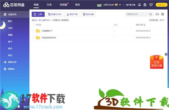Close the red packet popup
169x110 pixels.
pos(166,54)
